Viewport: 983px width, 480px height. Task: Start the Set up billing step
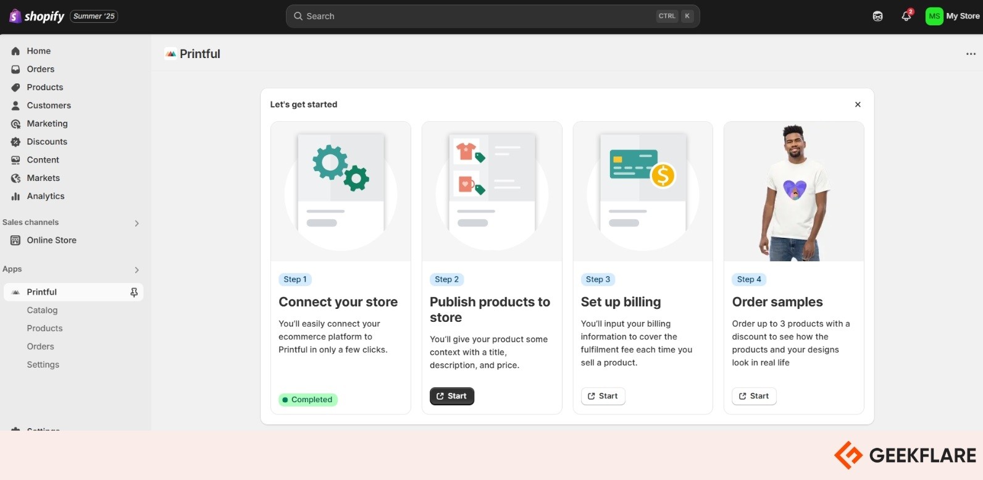pyautogui.click(x=603, y=396)
